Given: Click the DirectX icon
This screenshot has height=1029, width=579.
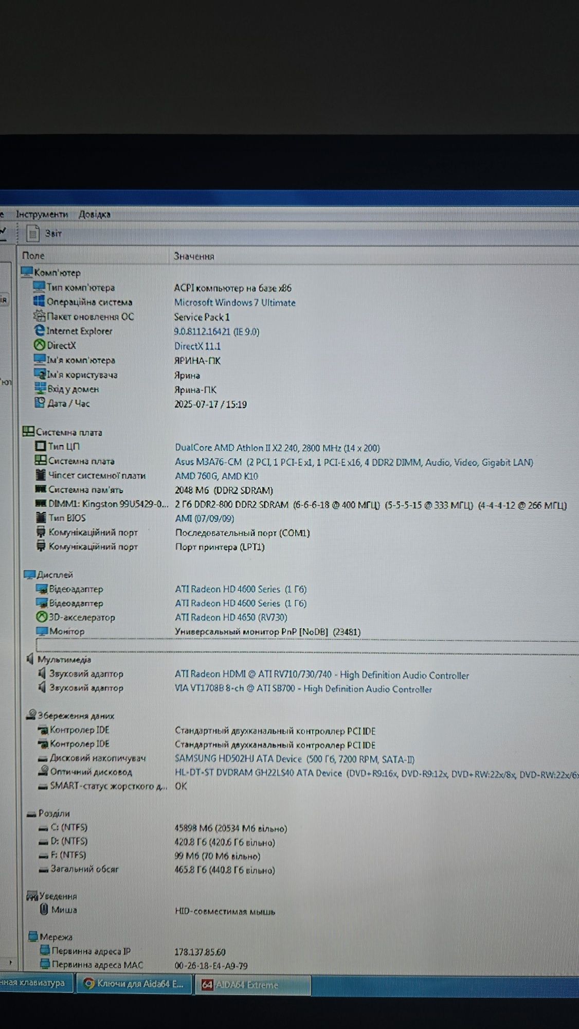Looking at the screenshot, I should tap(39, 345).
